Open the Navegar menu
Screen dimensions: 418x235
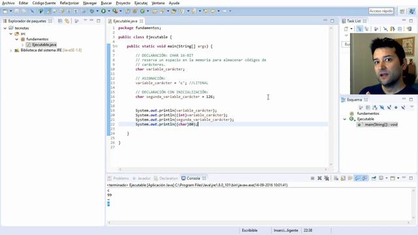click(x=90, y=3)
